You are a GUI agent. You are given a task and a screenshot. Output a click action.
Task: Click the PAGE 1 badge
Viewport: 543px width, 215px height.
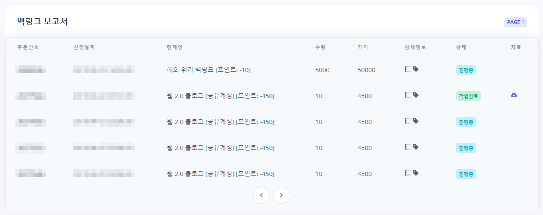pos(515,22)
